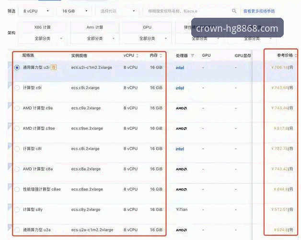Click the price of 计算型 c8y

click(x=282, y=210)
